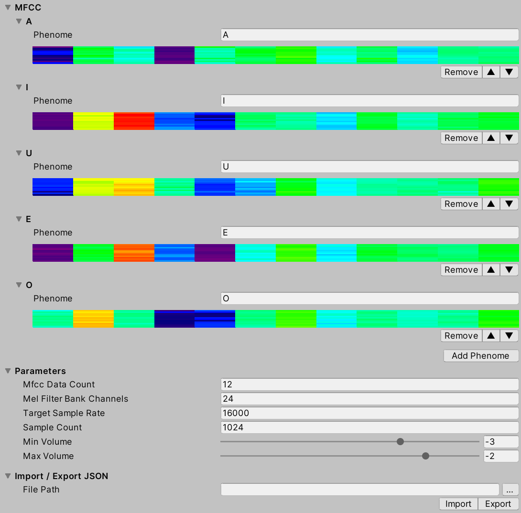
Task: Click the I phoneme MFCC color bar
Action: tap(275, 121)
